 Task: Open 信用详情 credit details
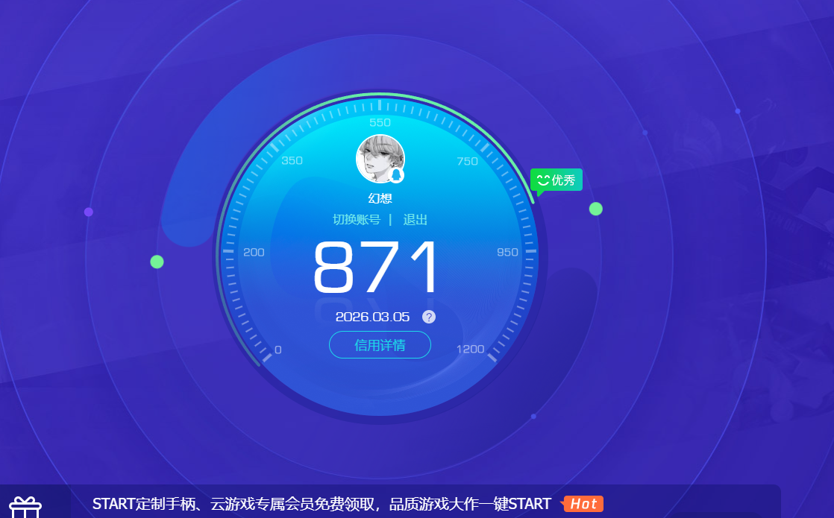coord(380,345)
